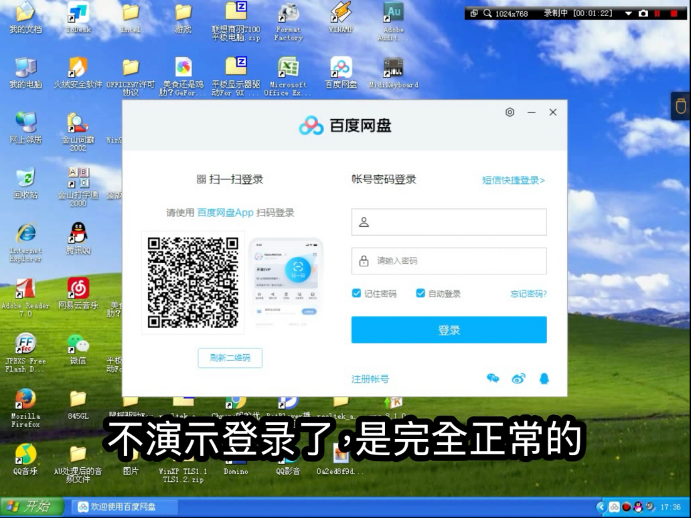This screenshot has width=691, height=518.
Task: Click the QQ penguin tray icon
Action: coord(638,507)
